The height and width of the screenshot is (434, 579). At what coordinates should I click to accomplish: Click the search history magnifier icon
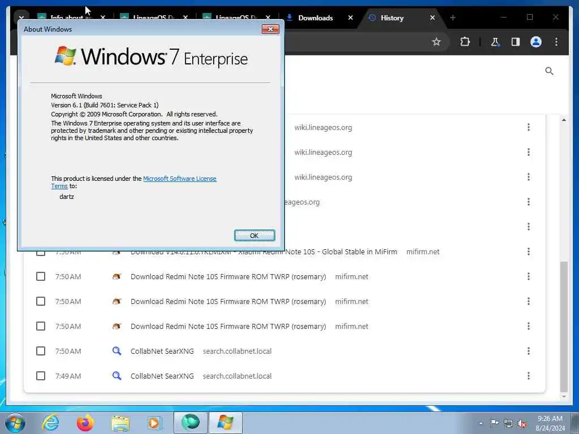pyautogui.click(x=549, y=71)
